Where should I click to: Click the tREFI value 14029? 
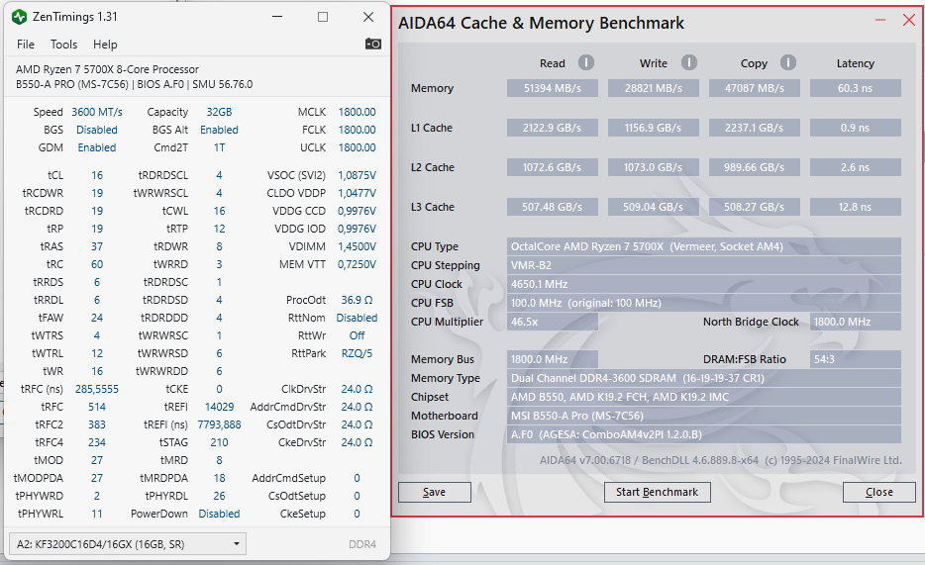point(219,407)
